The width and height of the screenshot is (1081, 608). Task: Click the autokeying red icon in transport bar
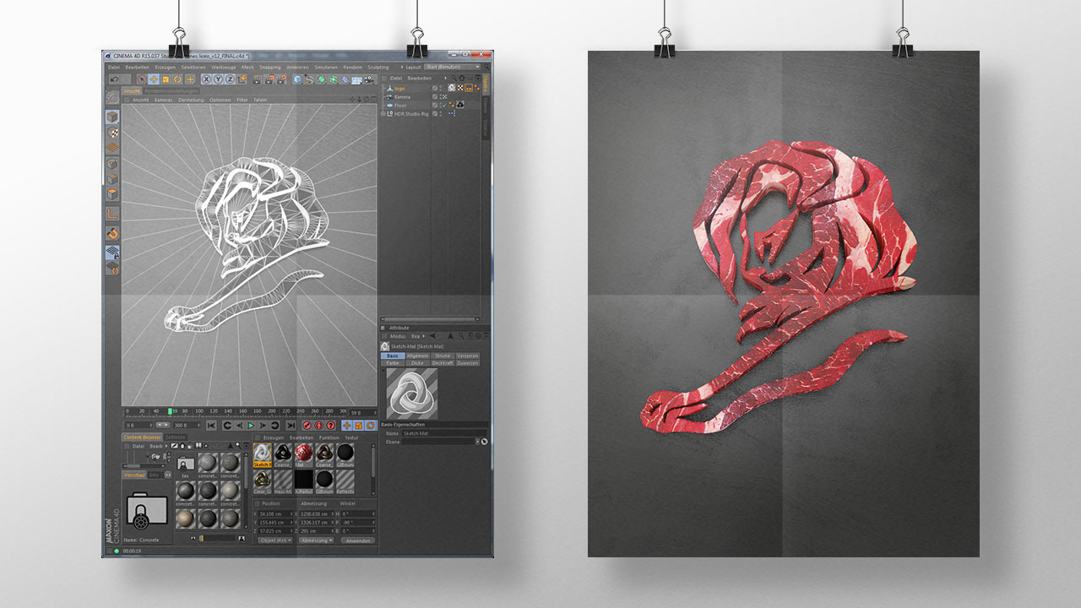(x=318, y=426)
